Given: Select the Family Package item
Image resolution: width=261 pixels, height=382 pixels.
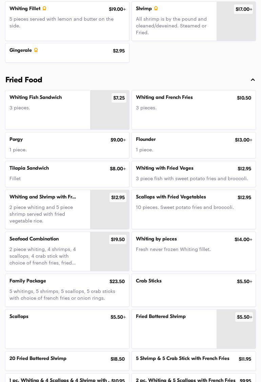Looking at the screenshot, I should click(x=67, y=290).
